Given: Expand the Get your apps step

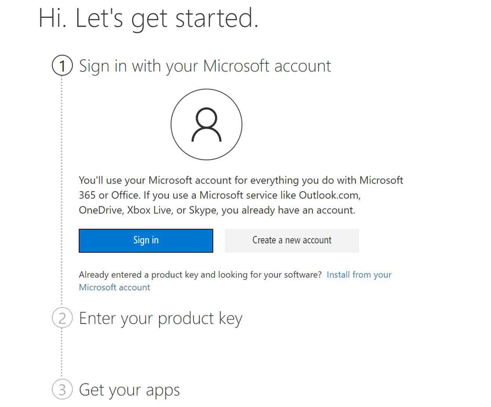Looking at the screenshot, I should [x=129, y=390].
